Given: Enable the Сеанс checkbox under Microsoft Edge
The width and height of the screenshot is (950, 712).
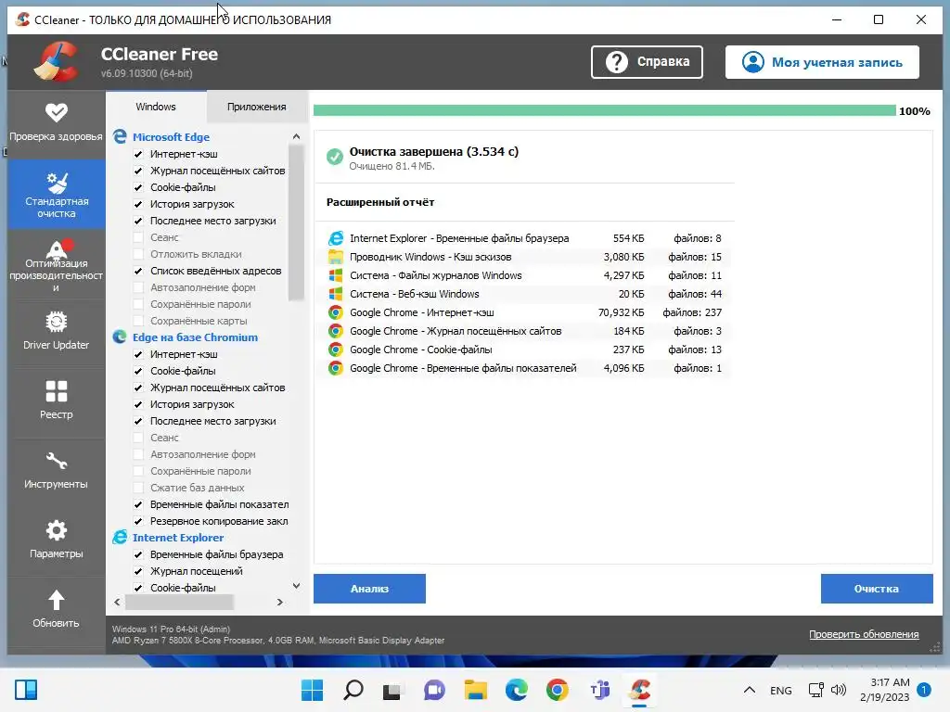Looking at the screenshot, I should tap(138, 237).
